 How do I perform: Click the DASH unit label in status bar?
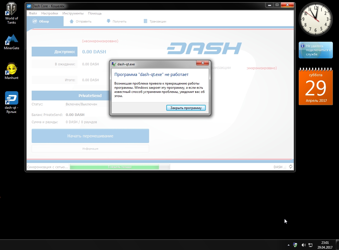coord(278,167)
